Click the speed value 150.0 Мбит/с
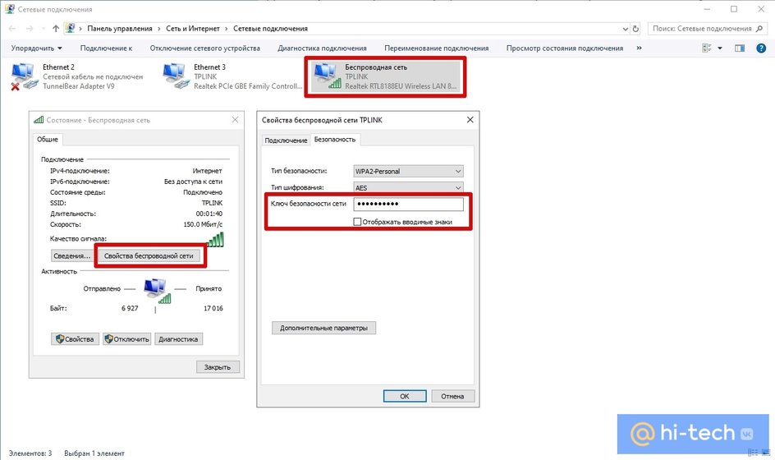Viewport: 775px width, 460px height. tap(203, 224)
